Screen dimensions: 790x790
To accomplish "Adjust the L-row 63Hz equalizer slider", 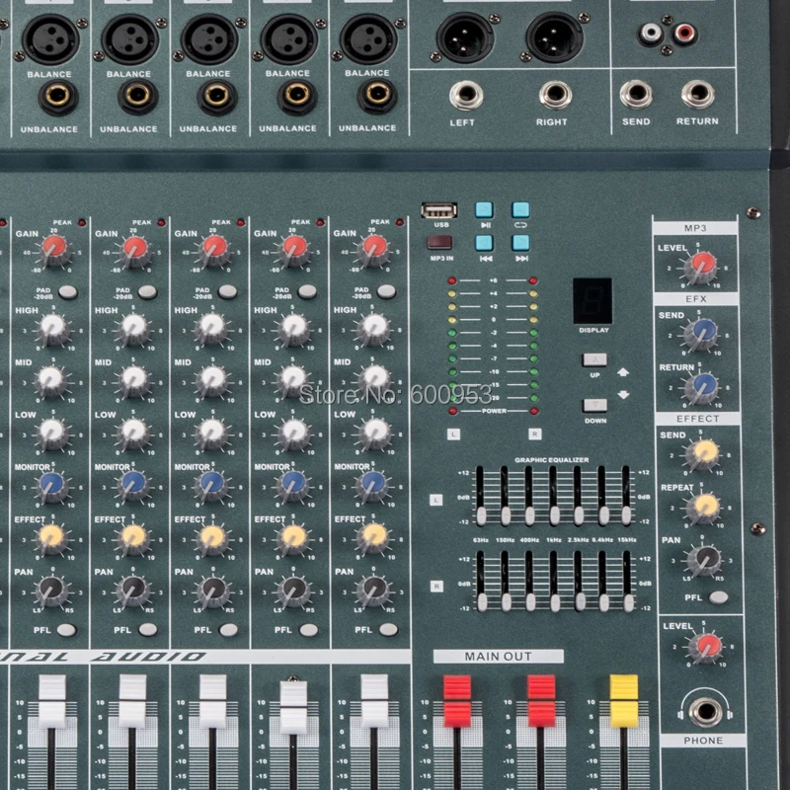I will point(481,514).
